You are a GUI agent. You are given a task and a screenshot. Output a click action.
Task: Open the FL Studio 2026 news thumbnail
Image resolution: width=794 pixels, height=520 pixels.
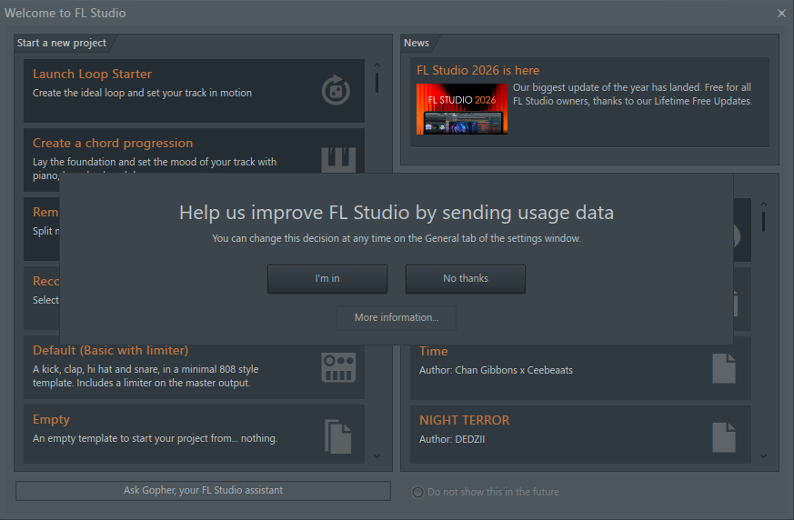pyautogui.click(x=462, y=109)
